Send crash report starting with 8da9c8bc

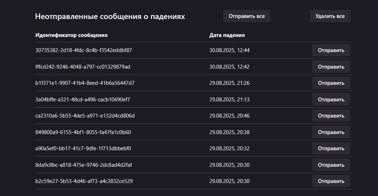331,165
